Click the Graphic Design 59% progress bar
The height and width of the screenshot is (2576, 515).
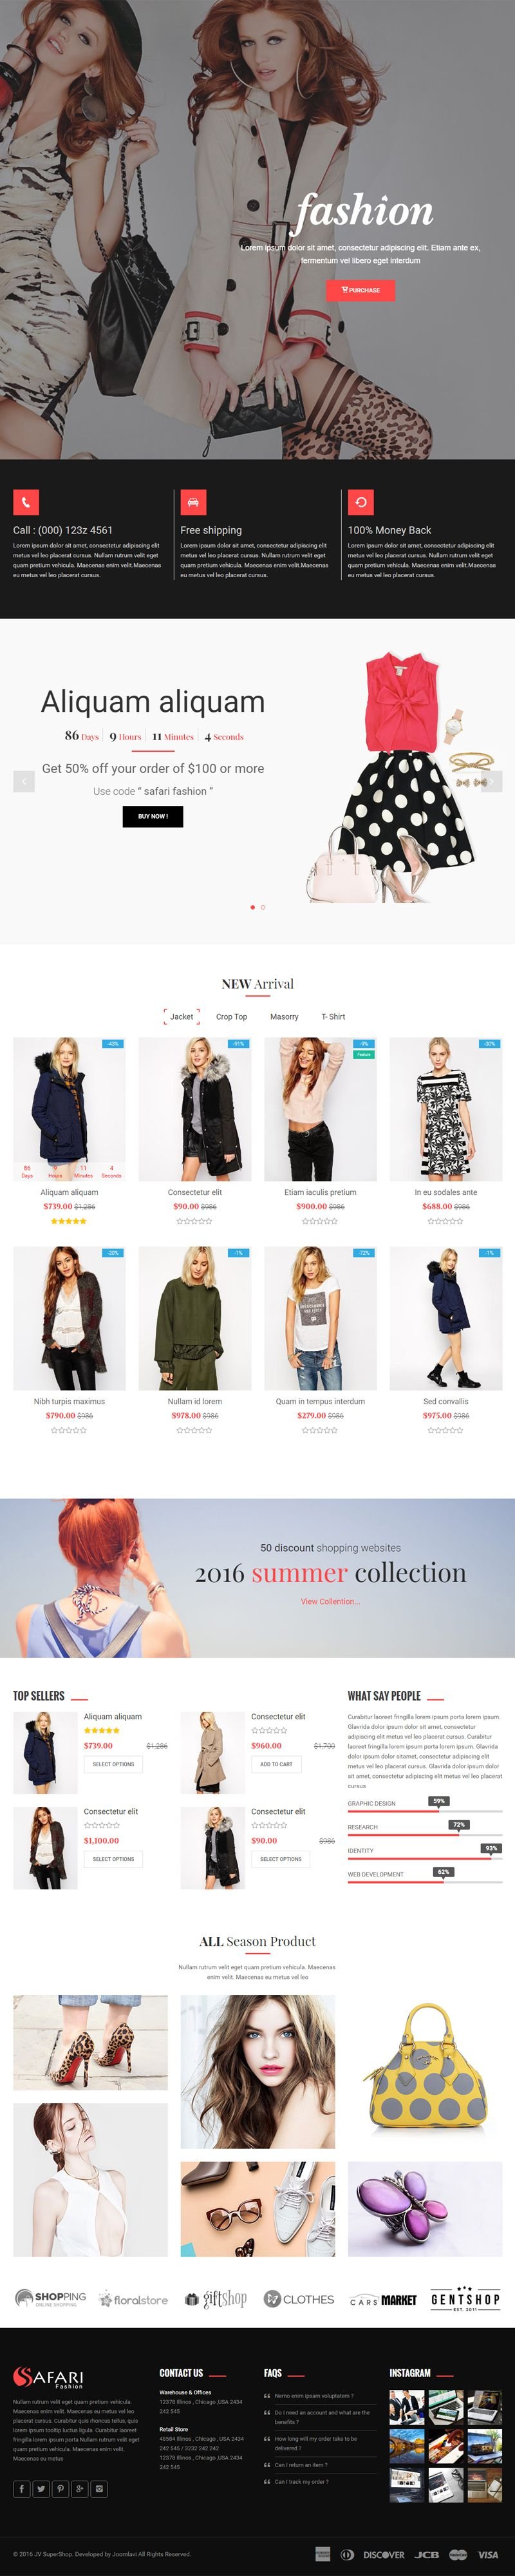pos(425,1811)
